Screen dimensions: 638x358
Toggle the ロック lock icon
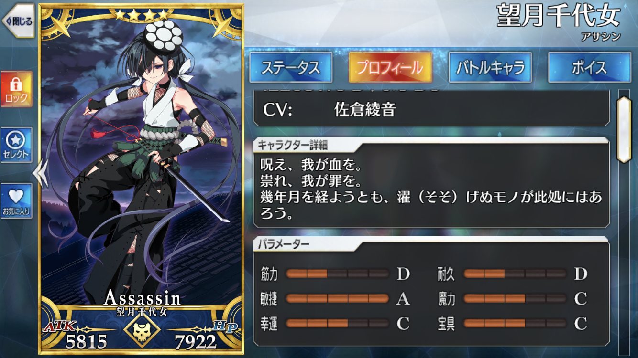pos(16,89)
